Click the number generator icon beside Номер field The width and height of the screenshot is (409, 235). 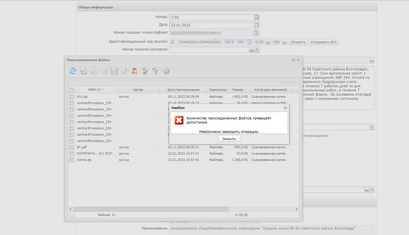[x=257, y=17]
